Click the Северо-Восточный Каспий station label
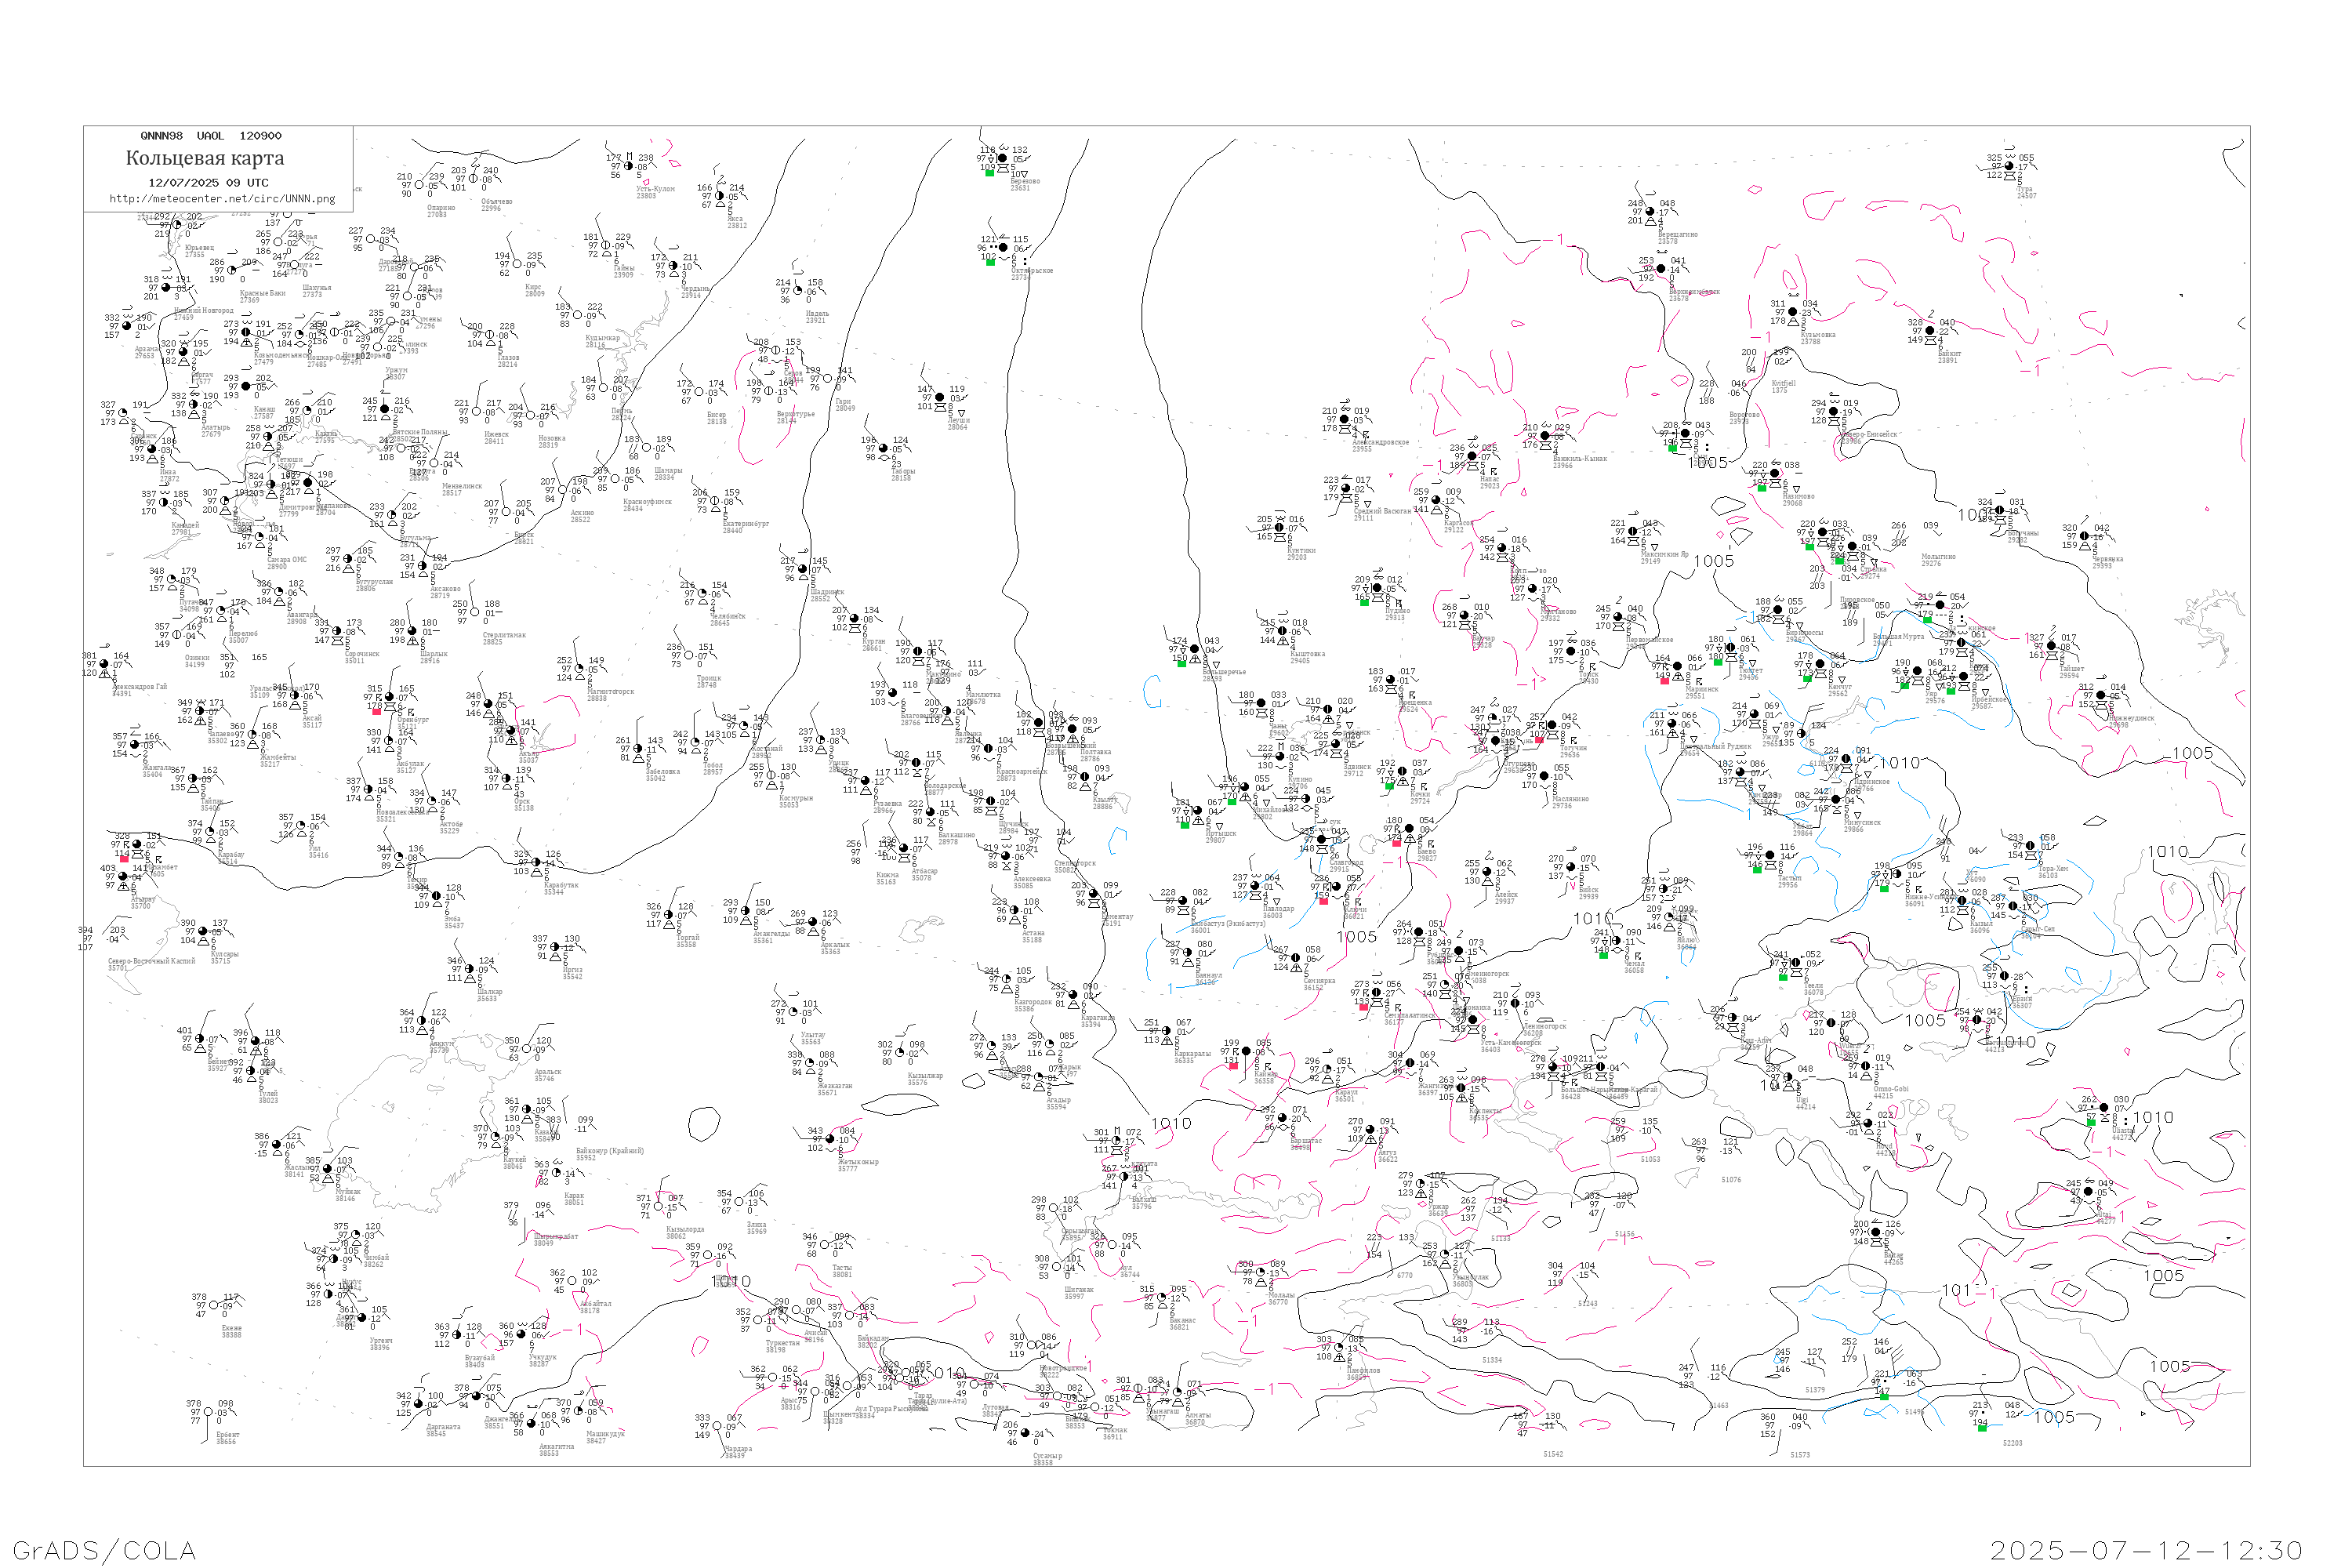 pyautogui.click(x=152, y=961)
